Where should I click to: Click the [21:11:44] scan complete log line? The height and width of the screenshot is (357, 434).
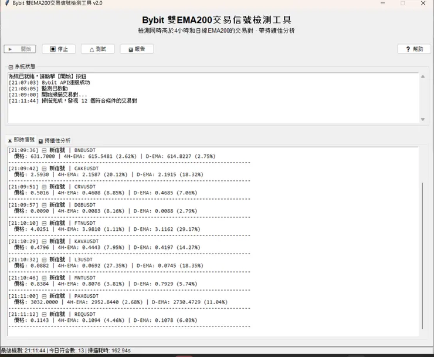[73, 101]
